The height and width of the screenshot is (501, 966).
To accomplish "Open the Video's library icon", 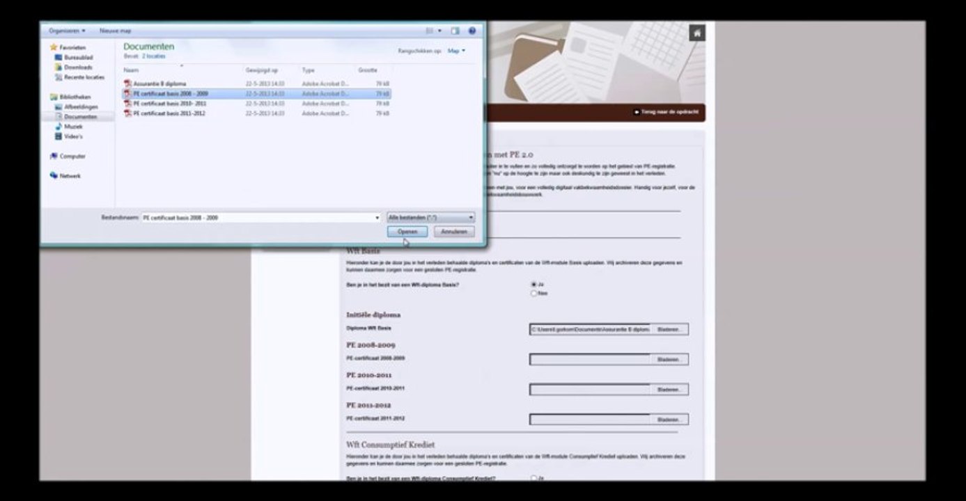I will pos(59,136).
